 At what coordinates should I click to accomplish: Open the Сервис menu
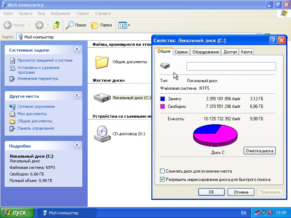click(83, 13)
